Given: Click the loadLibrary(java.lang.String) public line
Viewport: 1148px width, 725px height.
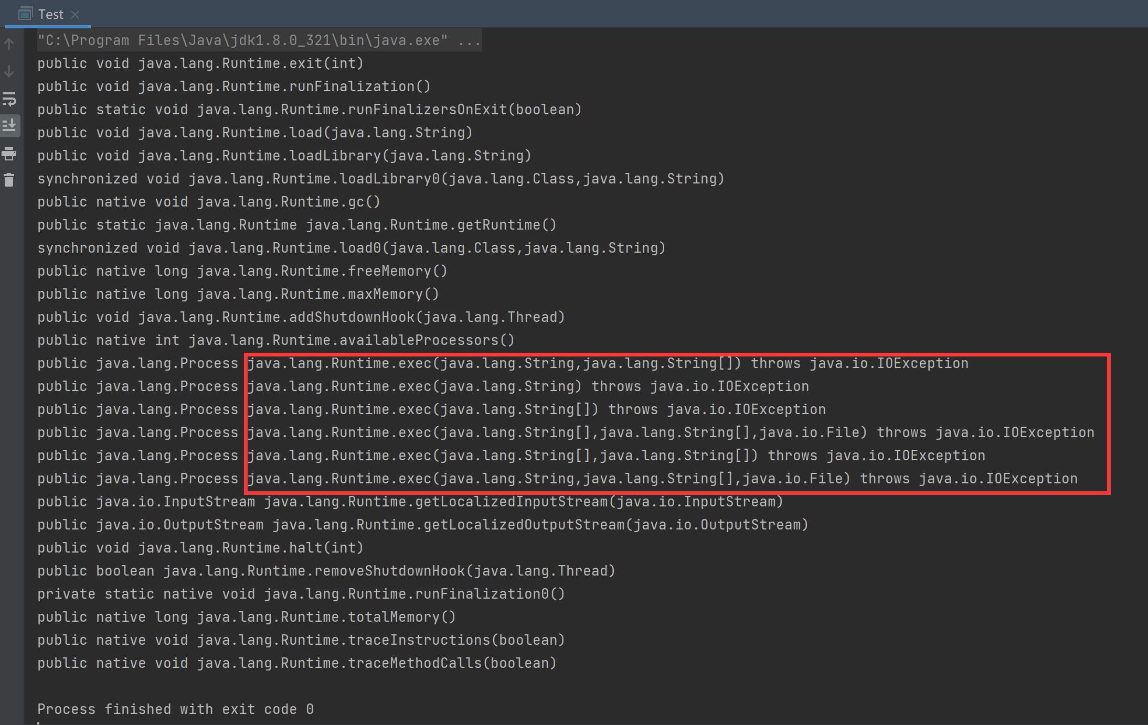Looking at the screenshot, I should [284, 156].
